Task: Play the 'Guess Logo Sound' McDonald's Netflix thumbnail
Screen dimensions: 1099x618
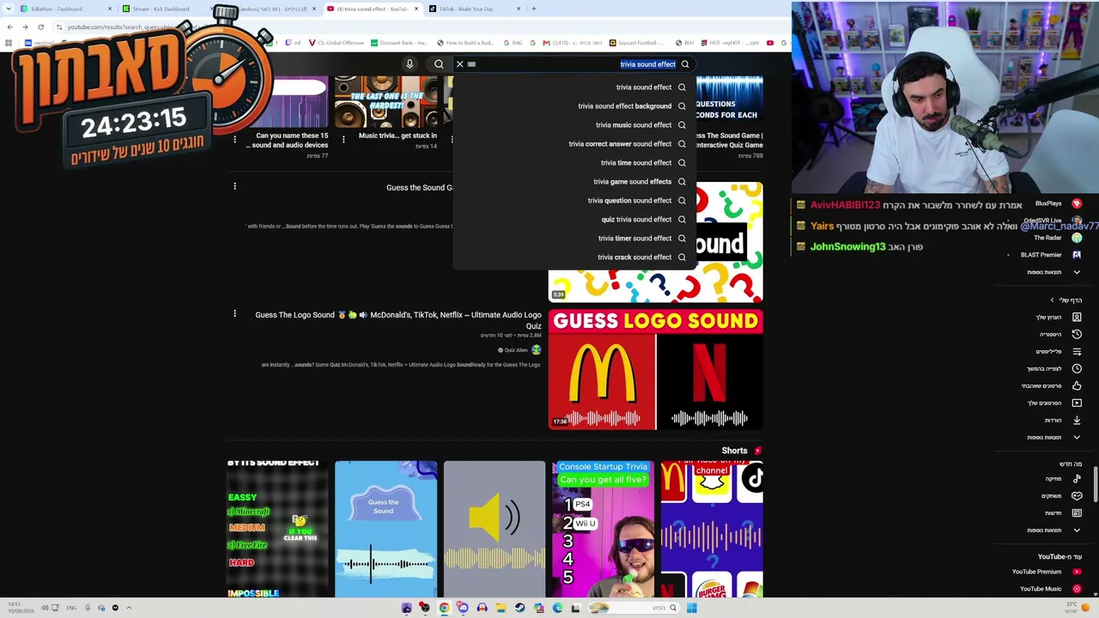Action: click(655, 370)
